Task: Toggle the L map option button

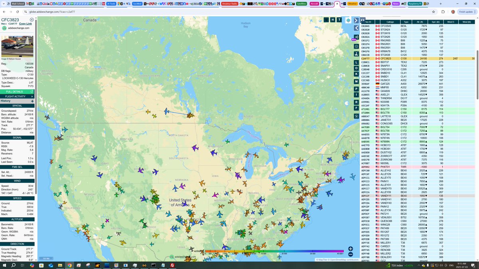Action: tap(356, 63)
